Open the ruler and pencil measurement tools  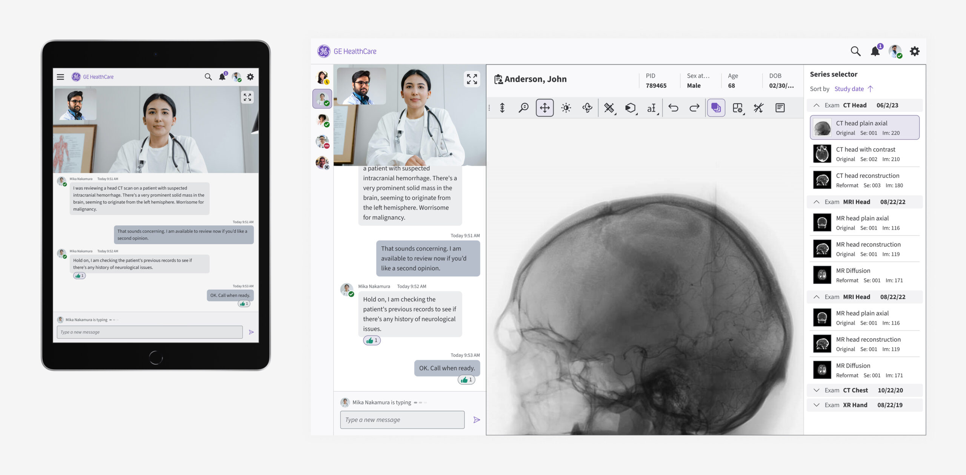609,108
